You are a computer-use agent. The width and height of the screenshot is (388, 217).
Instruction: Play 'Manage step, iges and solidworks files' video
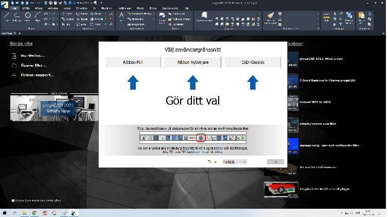293,146
